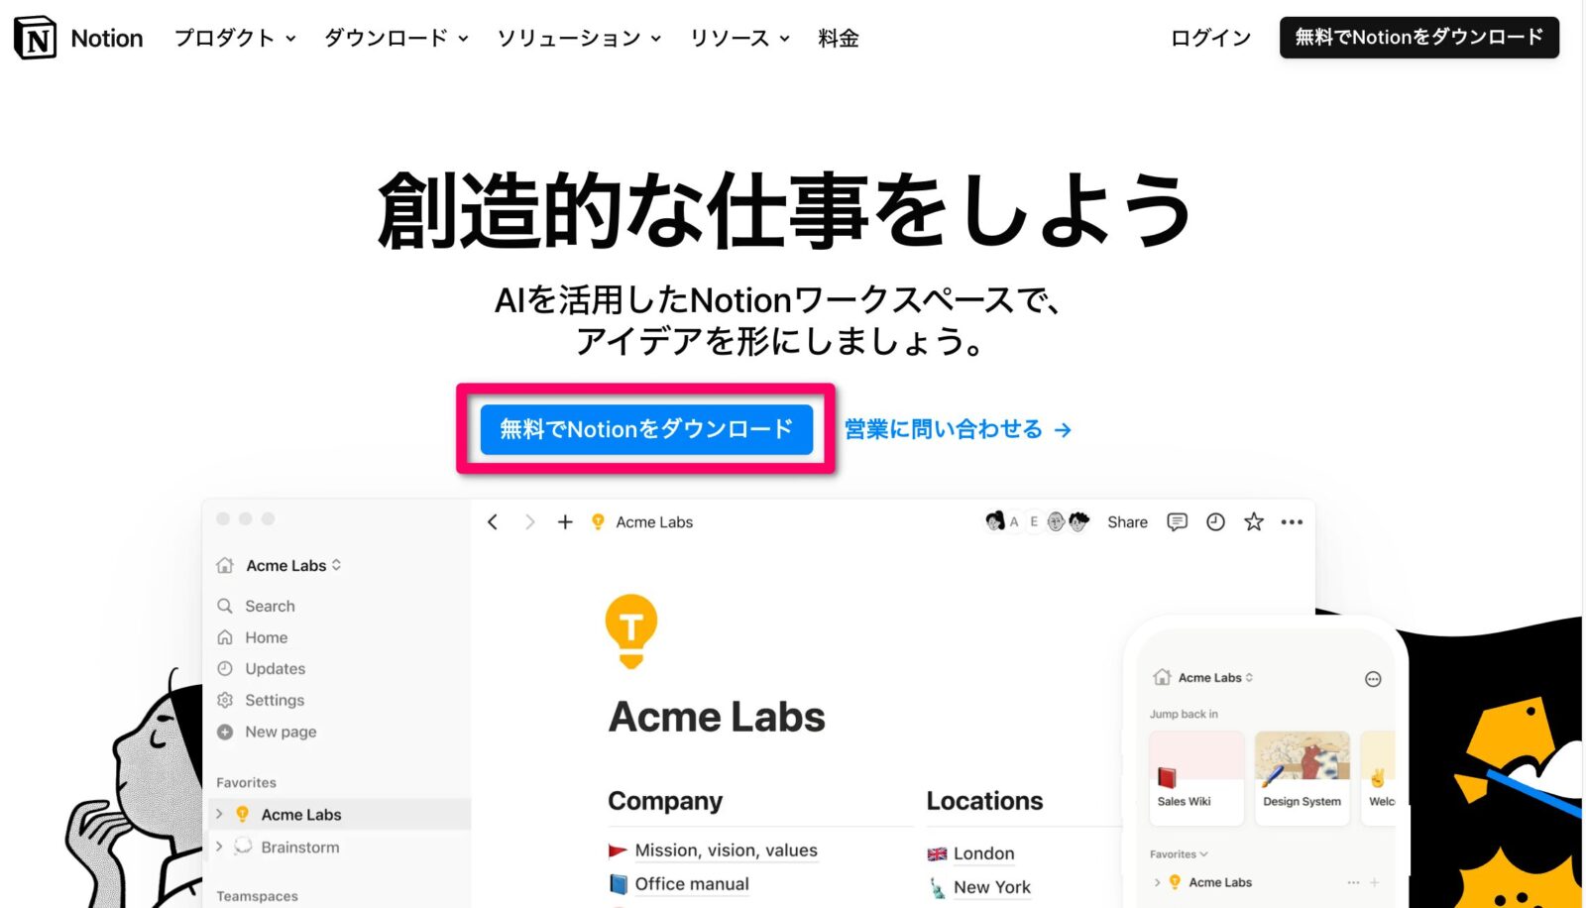Open the ソリューション dropdown menu
The height and width of the screenshot is (908, 1586).
pyautogui.click(x=579, y=38)
